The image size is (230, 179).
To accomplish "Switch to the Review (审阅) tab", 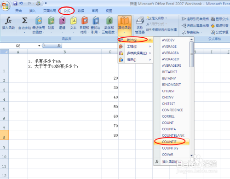I will tap(95, 11).
